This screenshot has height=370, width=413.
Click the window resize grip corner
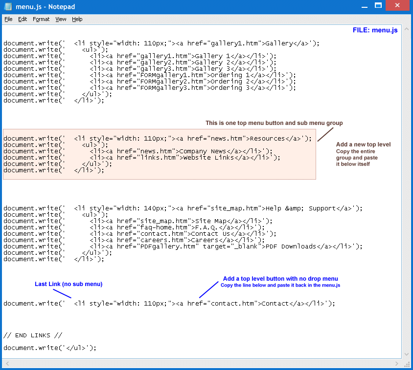click(406, 364)
